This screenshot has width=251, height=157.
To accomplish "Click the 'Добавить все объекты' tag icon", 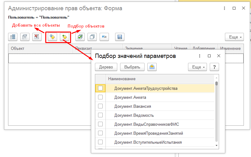I will [x=52, y=37].
